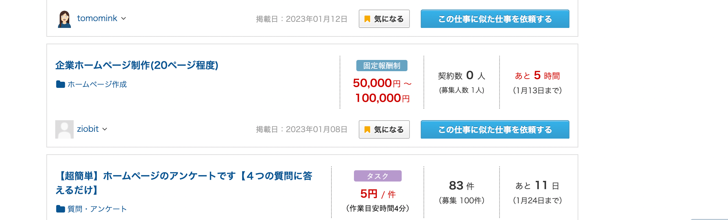Viewport: 728px width, 220px height.
Task: Toggle 気になる on tomomink's job
Action: pyautogui.click(x=384, y=19)
